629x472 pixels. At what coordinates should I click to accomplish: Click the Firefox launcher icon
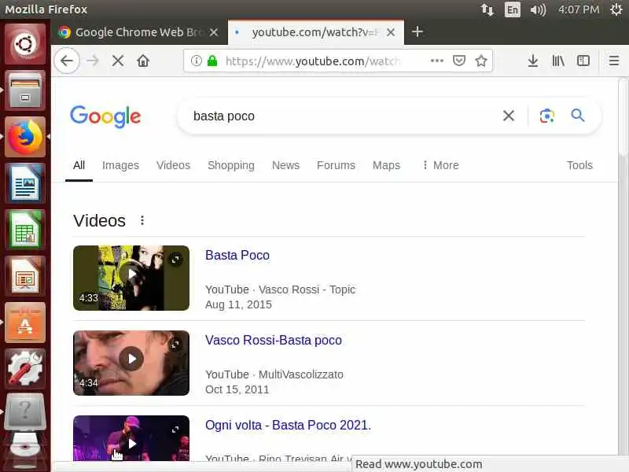(25, 137)
